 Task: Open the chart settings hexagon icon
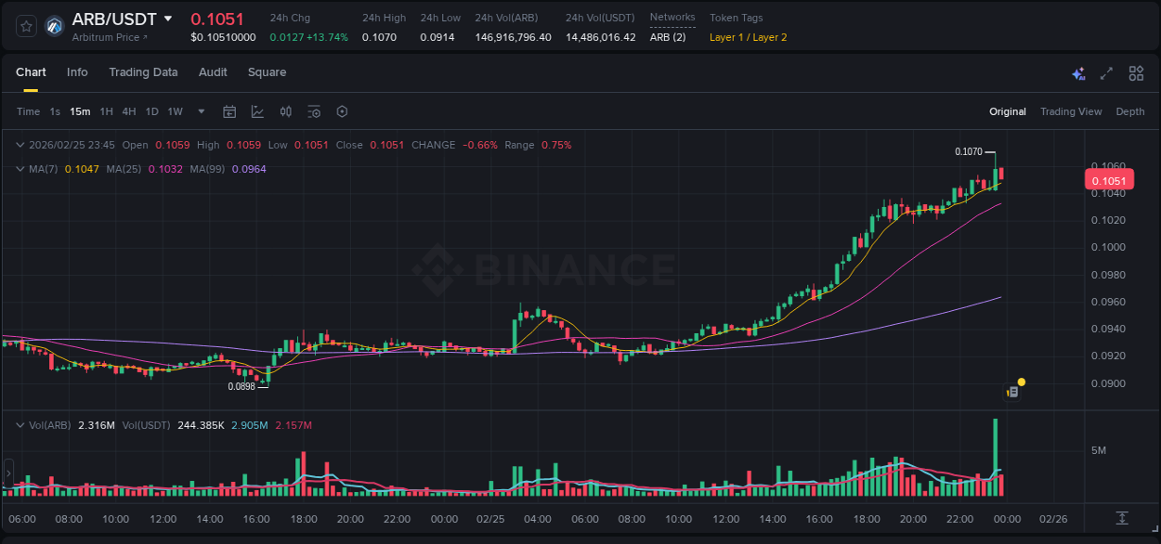[342, 111]
